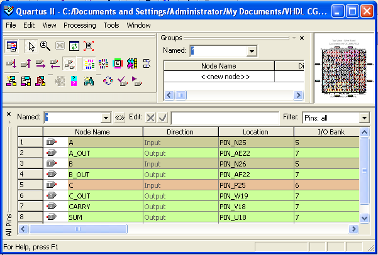This screenshot has height=255, width=378.
Task: Click the purple play arrow pin icon
Action: pos(137,81)
